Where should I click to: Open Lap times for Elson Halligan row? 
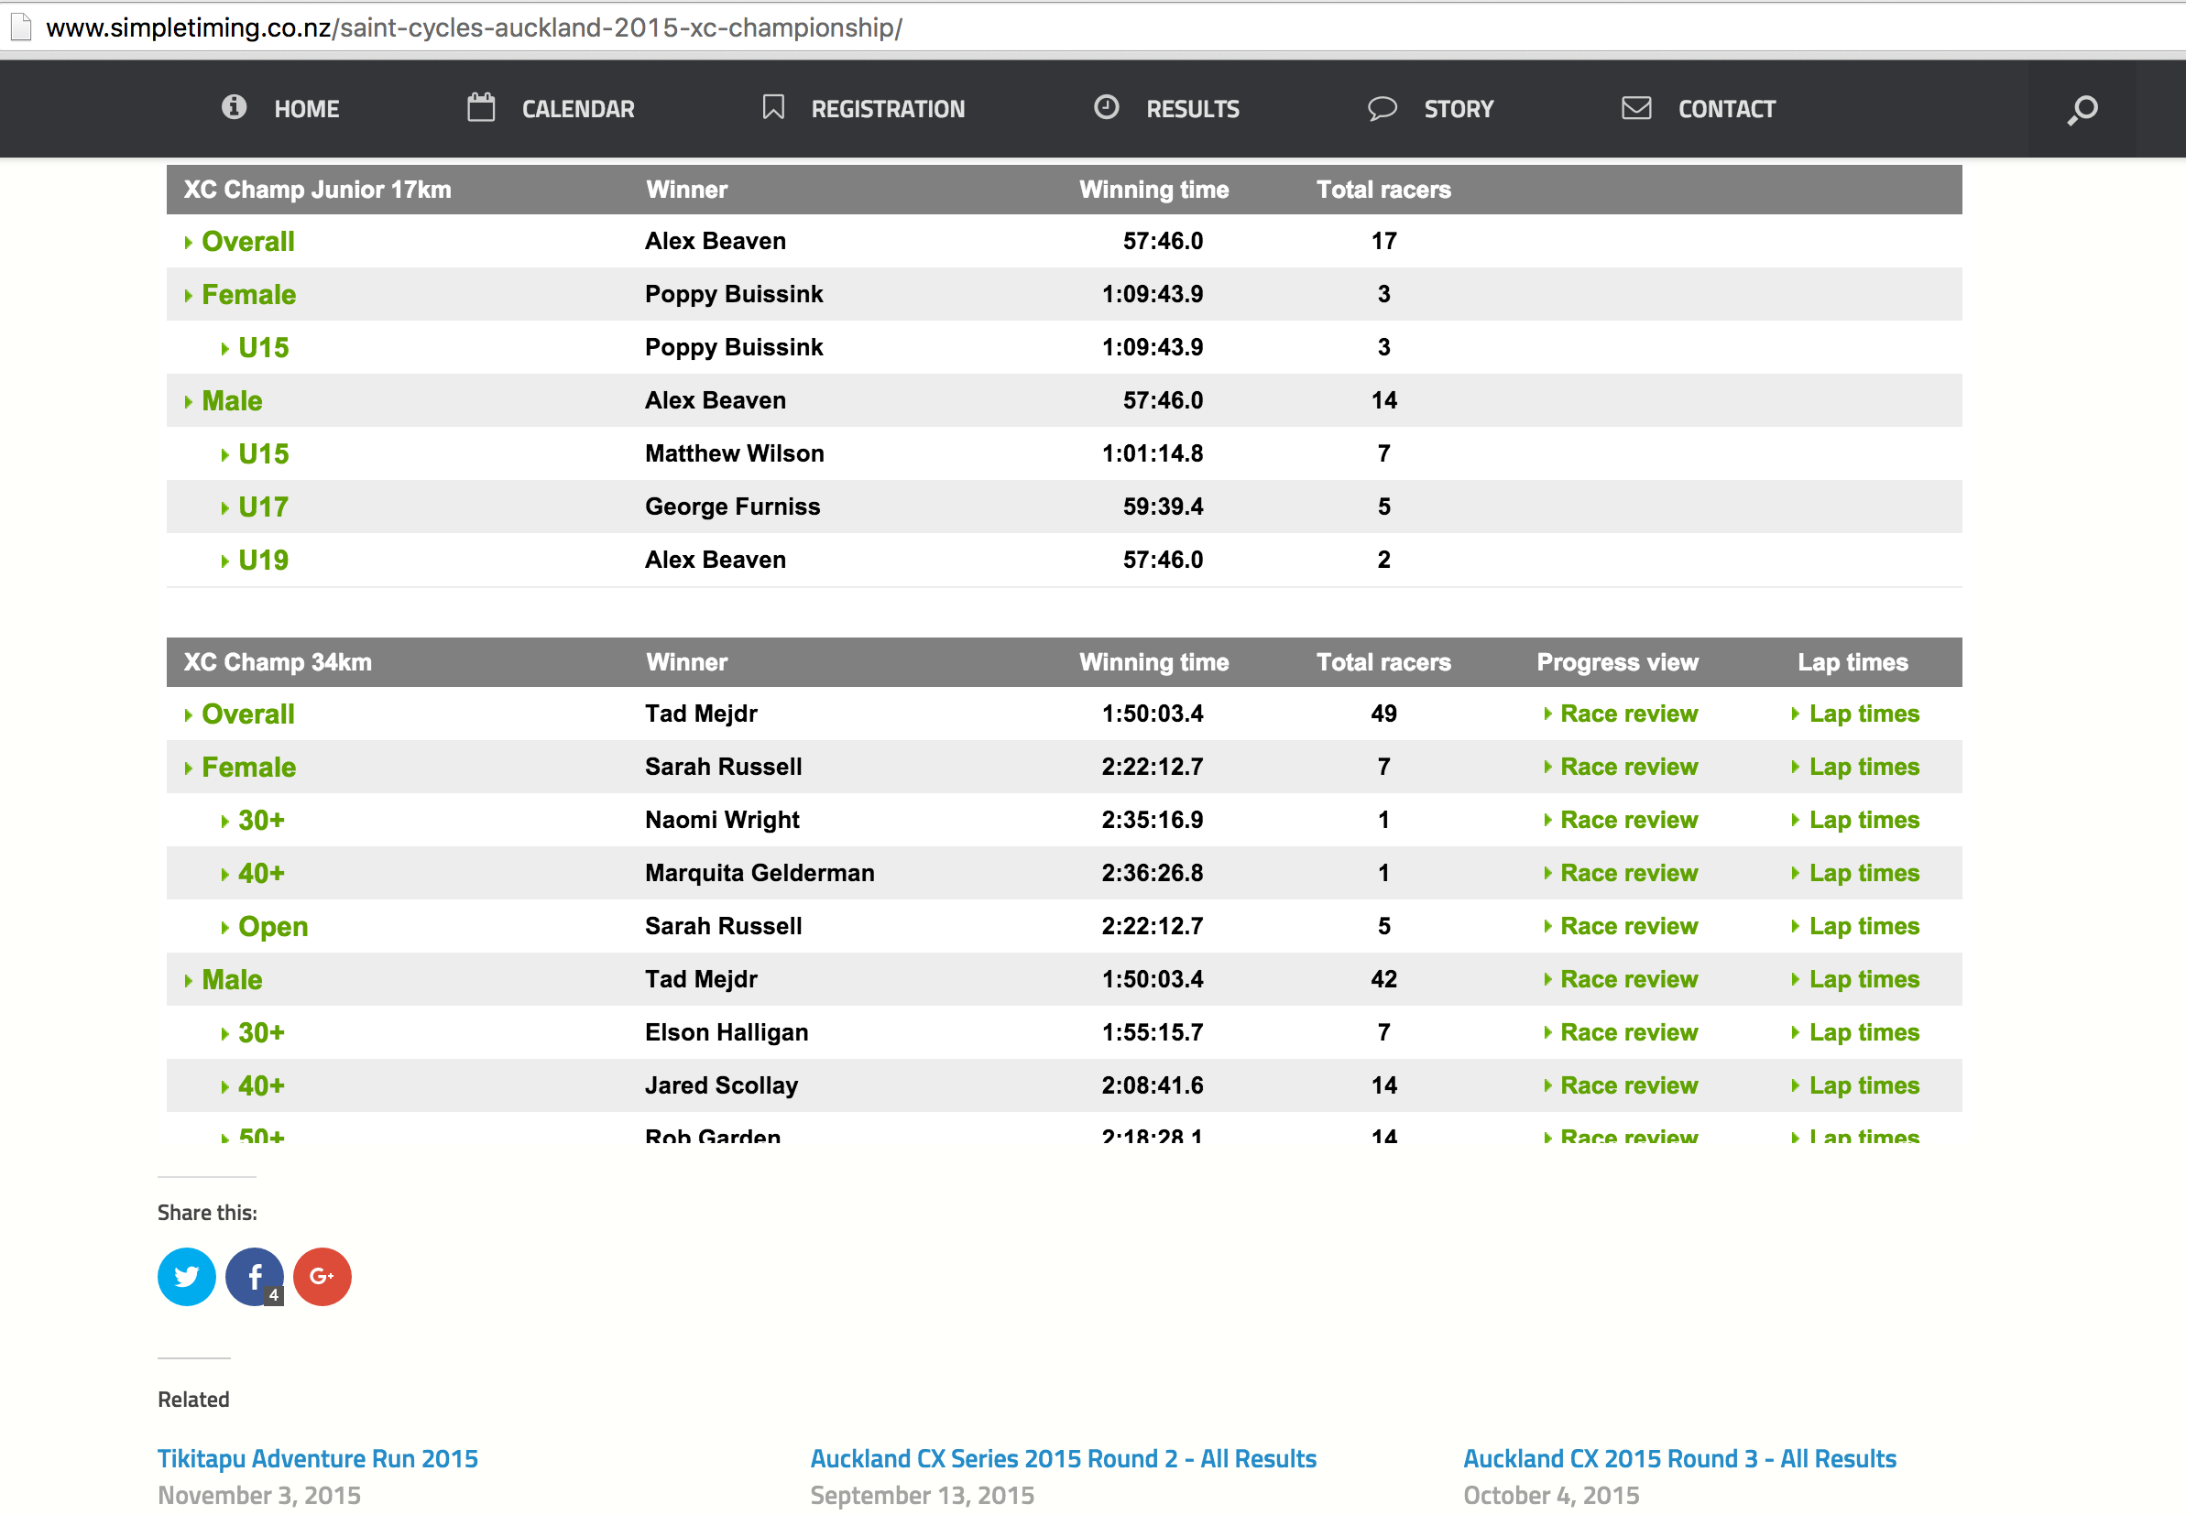pos(1864,1033)
